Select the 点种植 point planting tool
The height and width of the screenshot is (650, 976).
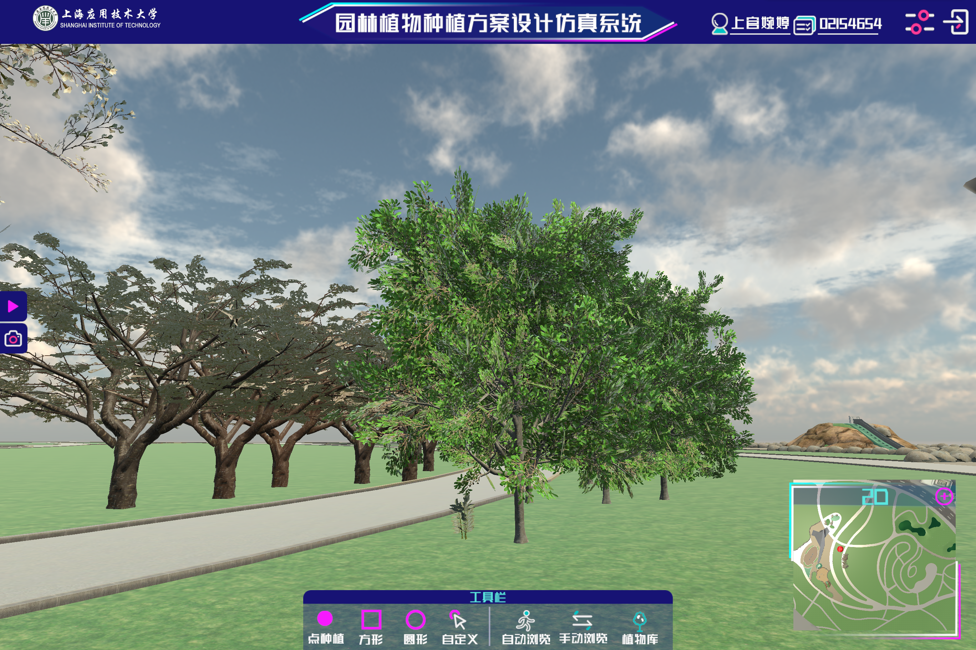326,627
